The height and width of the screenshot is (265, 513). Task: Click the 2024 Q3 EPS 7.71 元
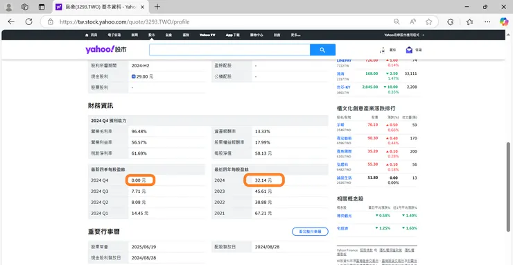click(139, 191)
